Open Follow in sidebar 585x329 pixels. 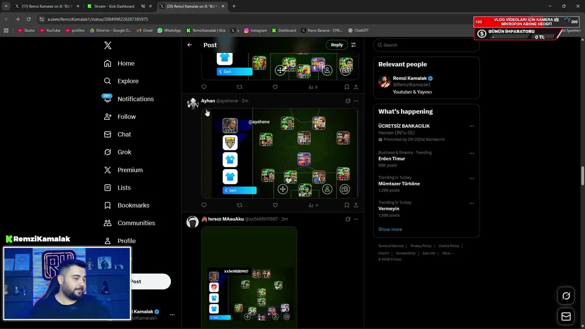(120, 117)
